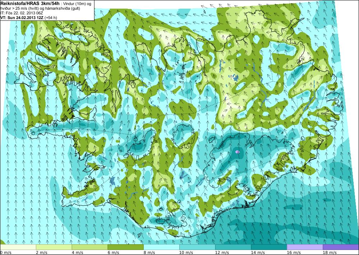Pick the teal 12–14 m/s legend swatch

[233, 247]
